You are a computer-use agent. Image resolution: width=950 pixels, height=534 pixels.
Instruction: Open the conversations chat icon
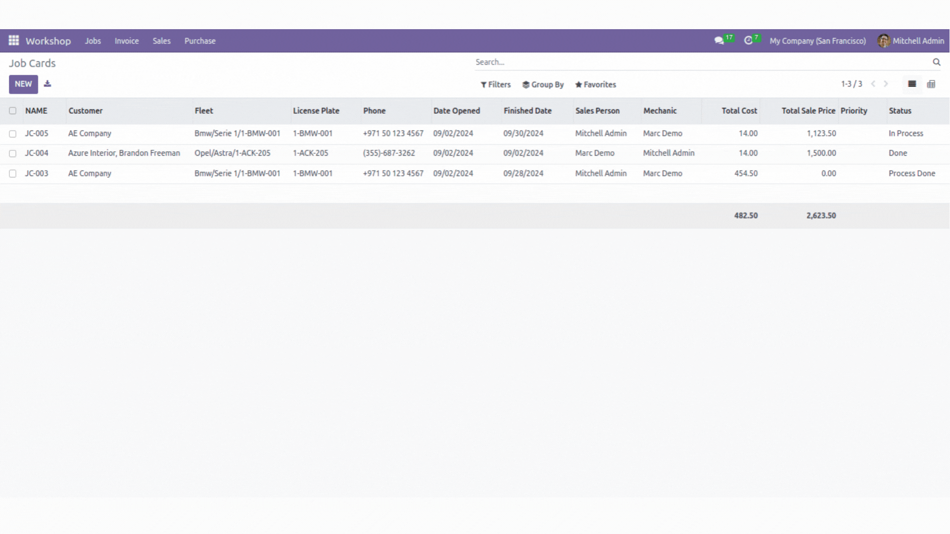pyautogui.click(x=719, y=41)
